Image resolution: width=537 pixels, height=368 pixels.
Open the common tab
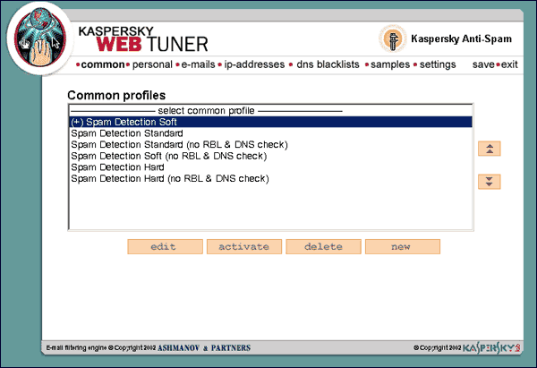103,64
